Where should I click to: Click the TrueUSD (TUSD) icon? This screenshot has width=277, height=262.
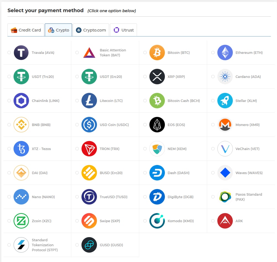click(x=89, y=197)
